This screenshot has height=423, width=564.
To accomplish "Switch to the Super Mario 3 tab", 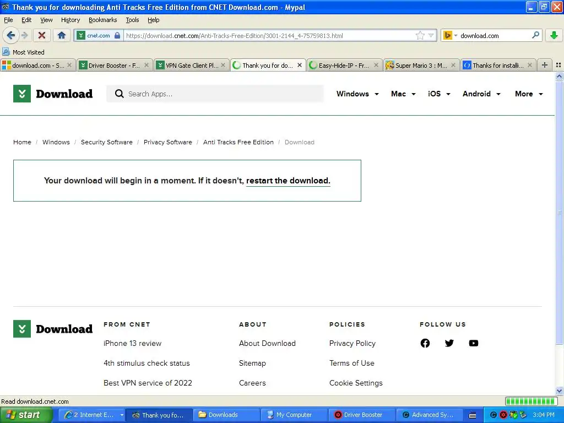I will coord(421,65).
